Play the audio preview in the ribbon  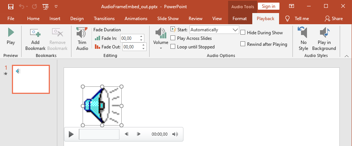[11, 36]
